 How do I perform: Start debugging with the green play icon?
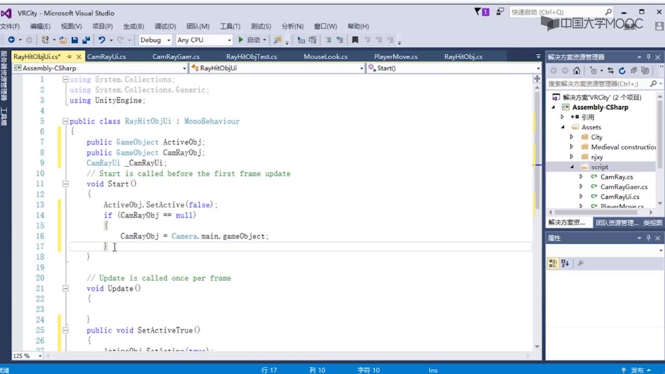(241, 40)
